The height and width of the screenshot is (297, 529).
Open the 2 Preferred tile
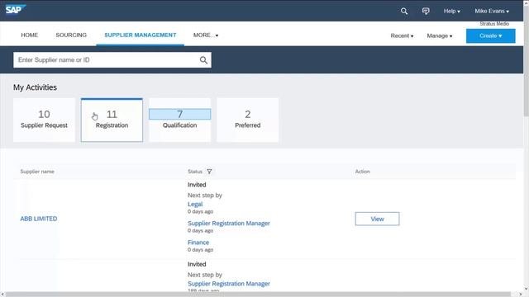pyautogui.click(x=248, y=120)
